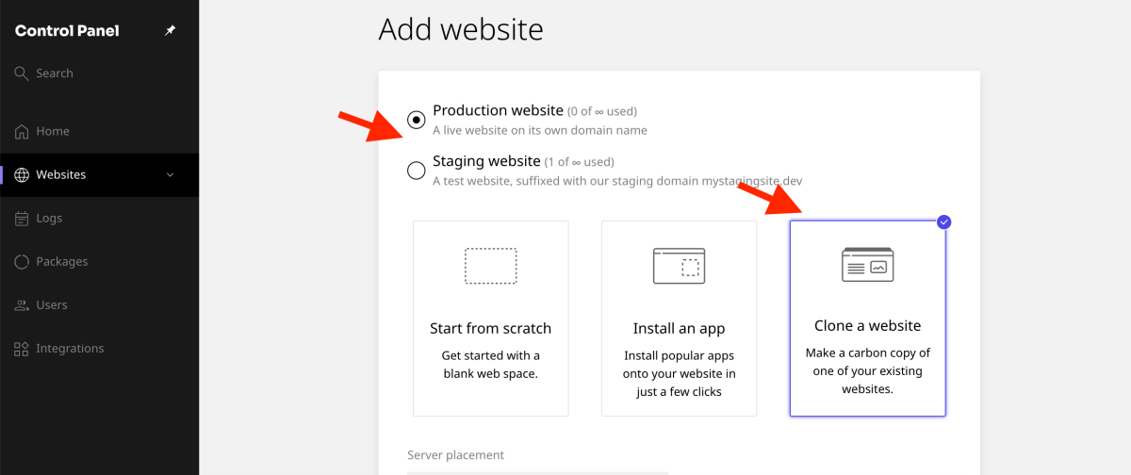Click the Logs calendar icon
The width and height of the screenshot is (1131, 475).
click(22, 219)
